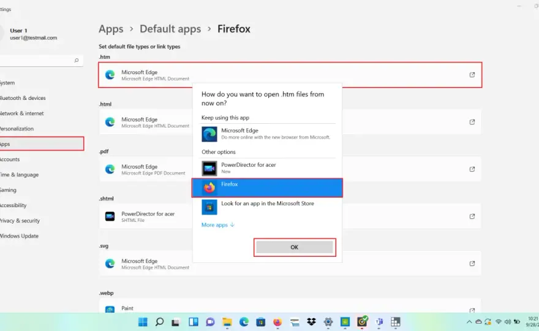Open Microsoft Store from taskbar

(x=260, y=322)
